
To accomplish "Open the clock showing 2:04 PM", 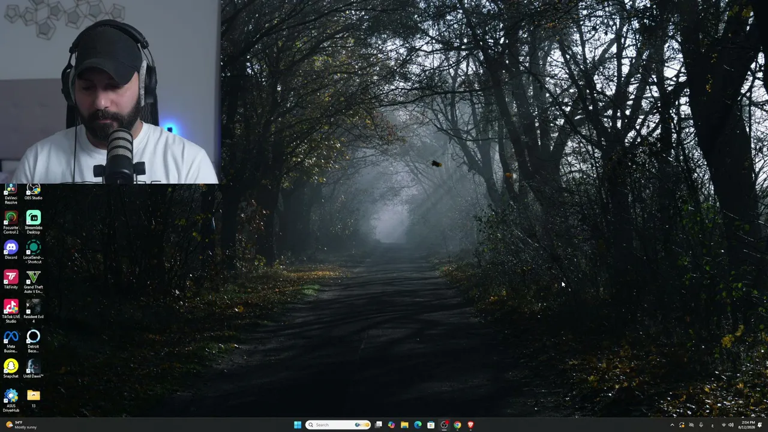I will (747, 425).
